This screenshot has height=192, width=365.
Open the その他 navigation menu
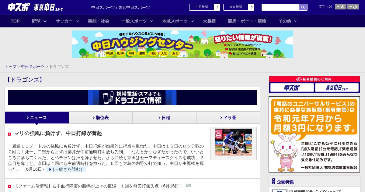point(285,21)
